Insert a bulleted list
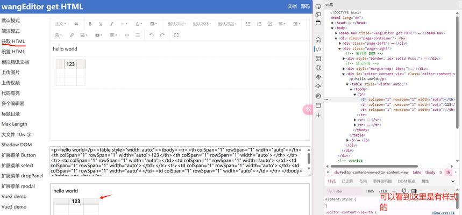This screenshot has height=215, width=462. pyautogui.click(x=248, y=24)
